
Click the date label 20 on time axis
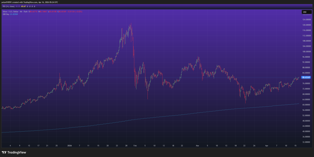(108, 146)
